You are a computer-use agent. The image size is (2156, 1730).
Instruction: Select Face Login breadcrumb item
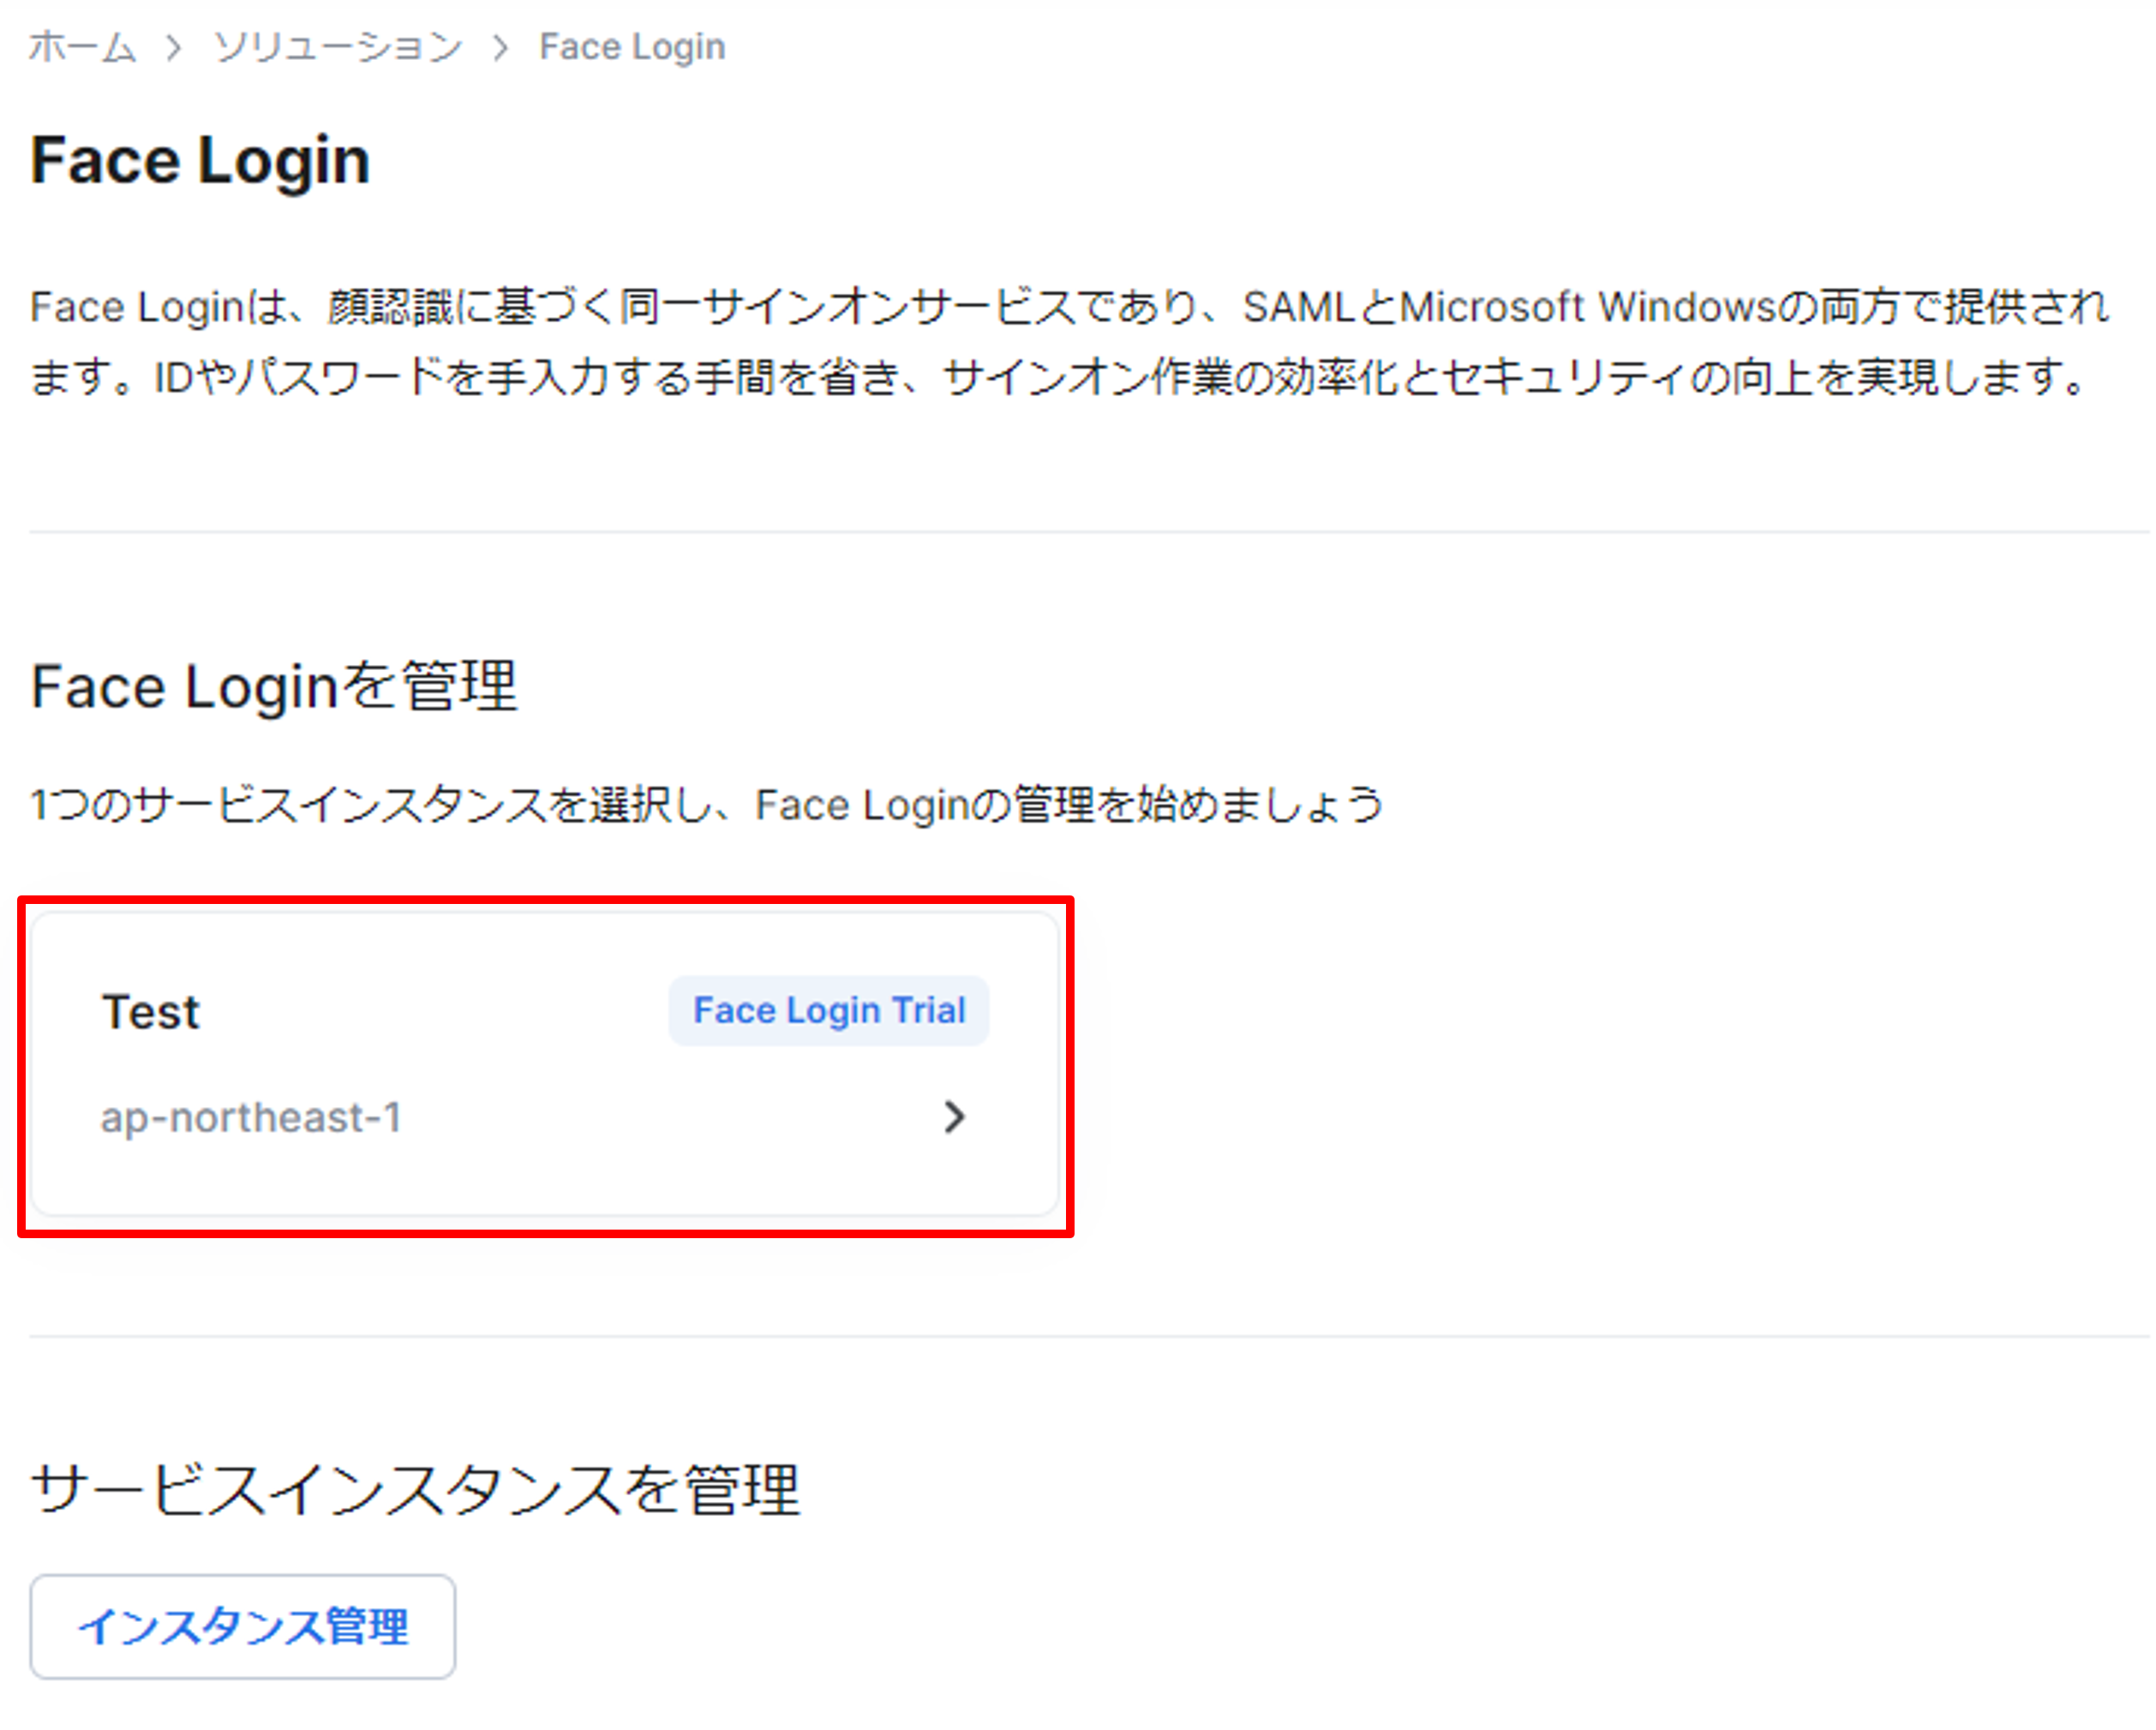pyautogui.click(x=632, y=47)
